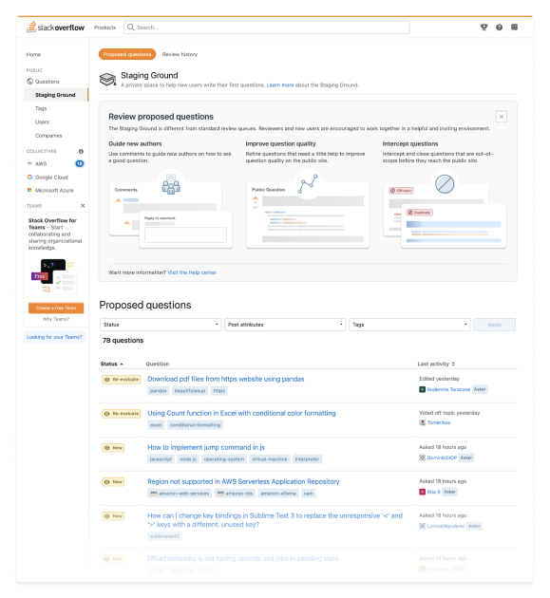Click the Create a free Team button
The height and width of the screenshot is (598, 550).
(56, 308)
